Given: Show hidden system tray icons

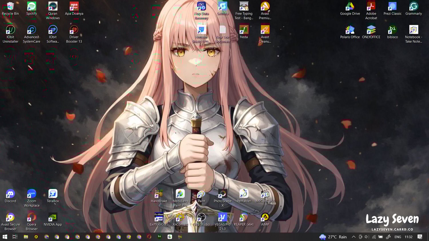Looking at the screenshot, I should coord(353,237).
